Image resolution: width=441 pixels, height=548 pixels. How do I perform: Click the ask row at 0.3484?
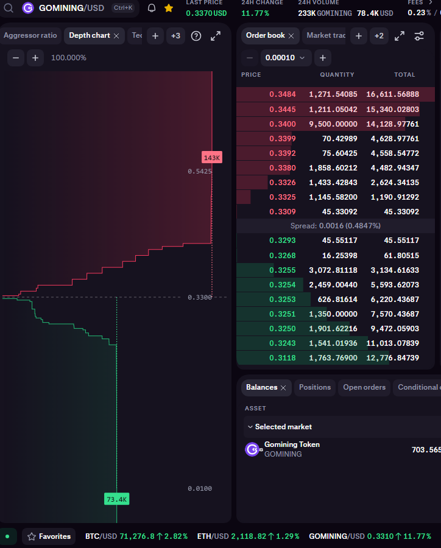click(336, 94)
